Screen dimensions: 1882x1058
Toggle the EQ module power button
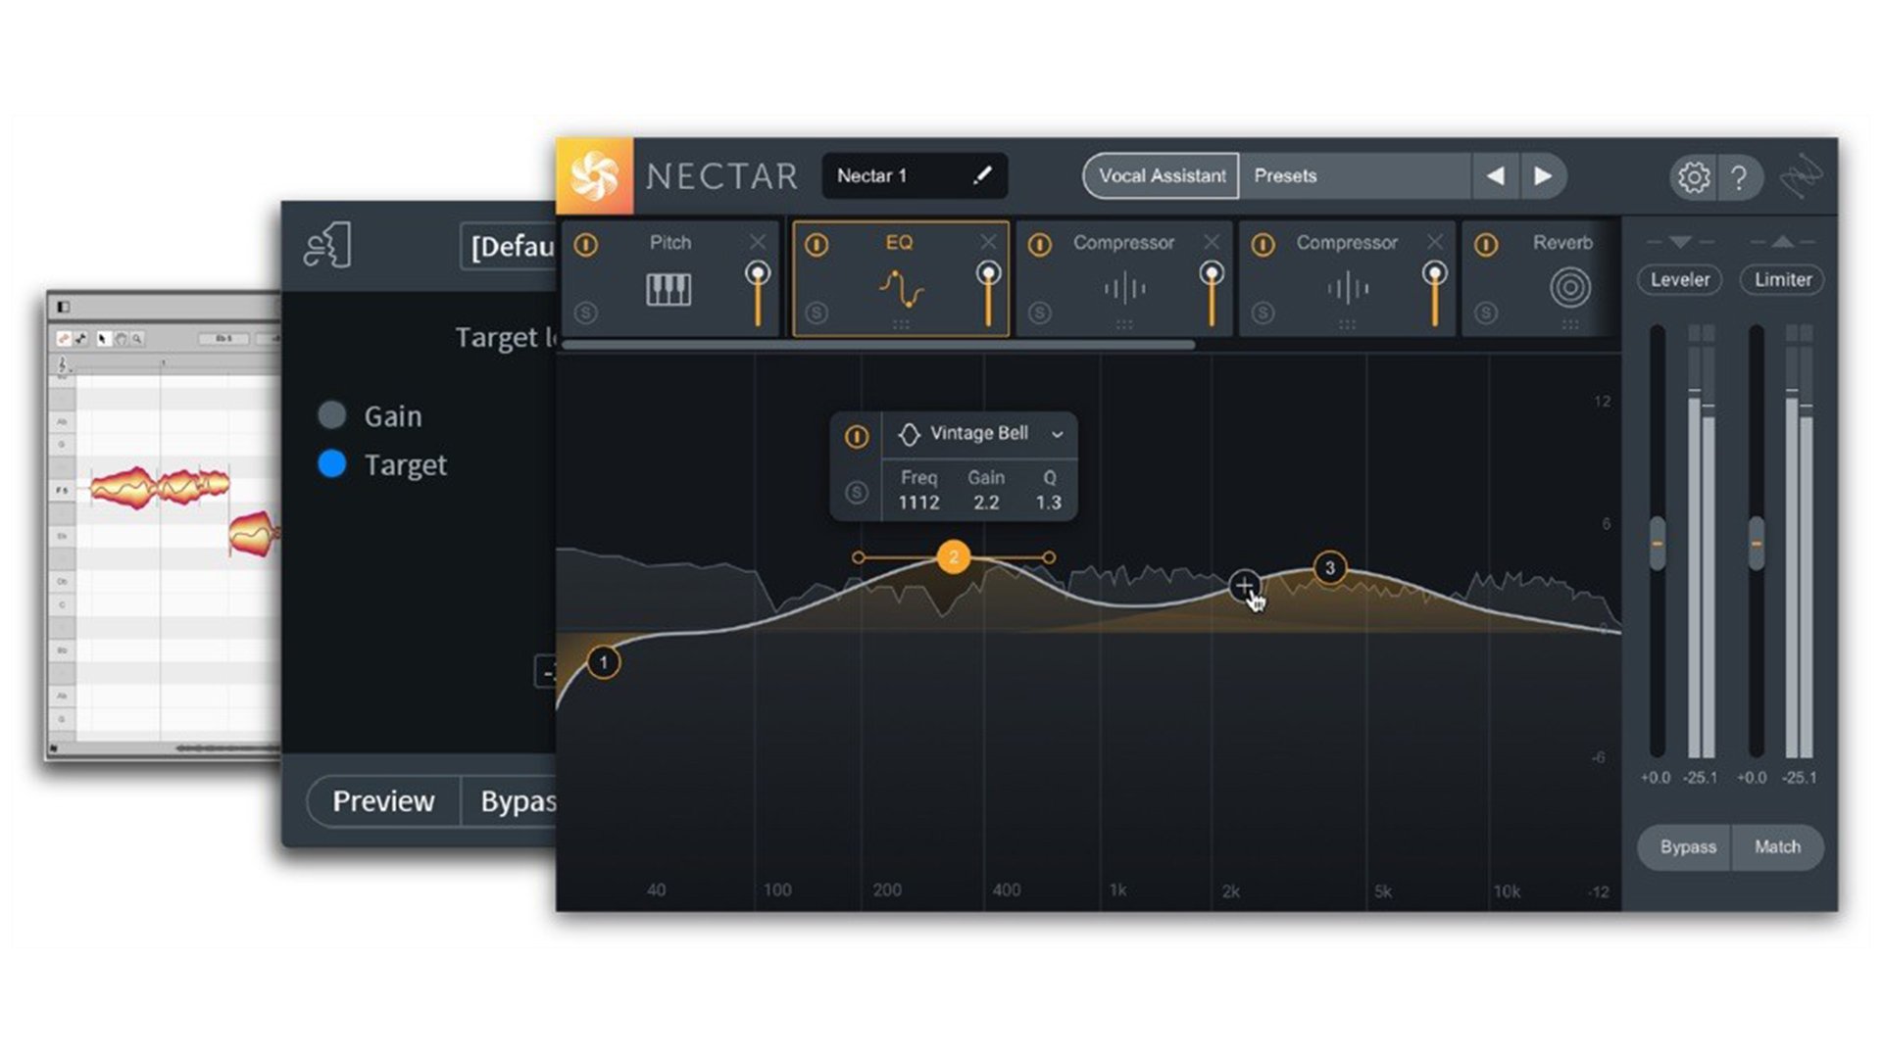pyautogui.click(x=816, y=242)
